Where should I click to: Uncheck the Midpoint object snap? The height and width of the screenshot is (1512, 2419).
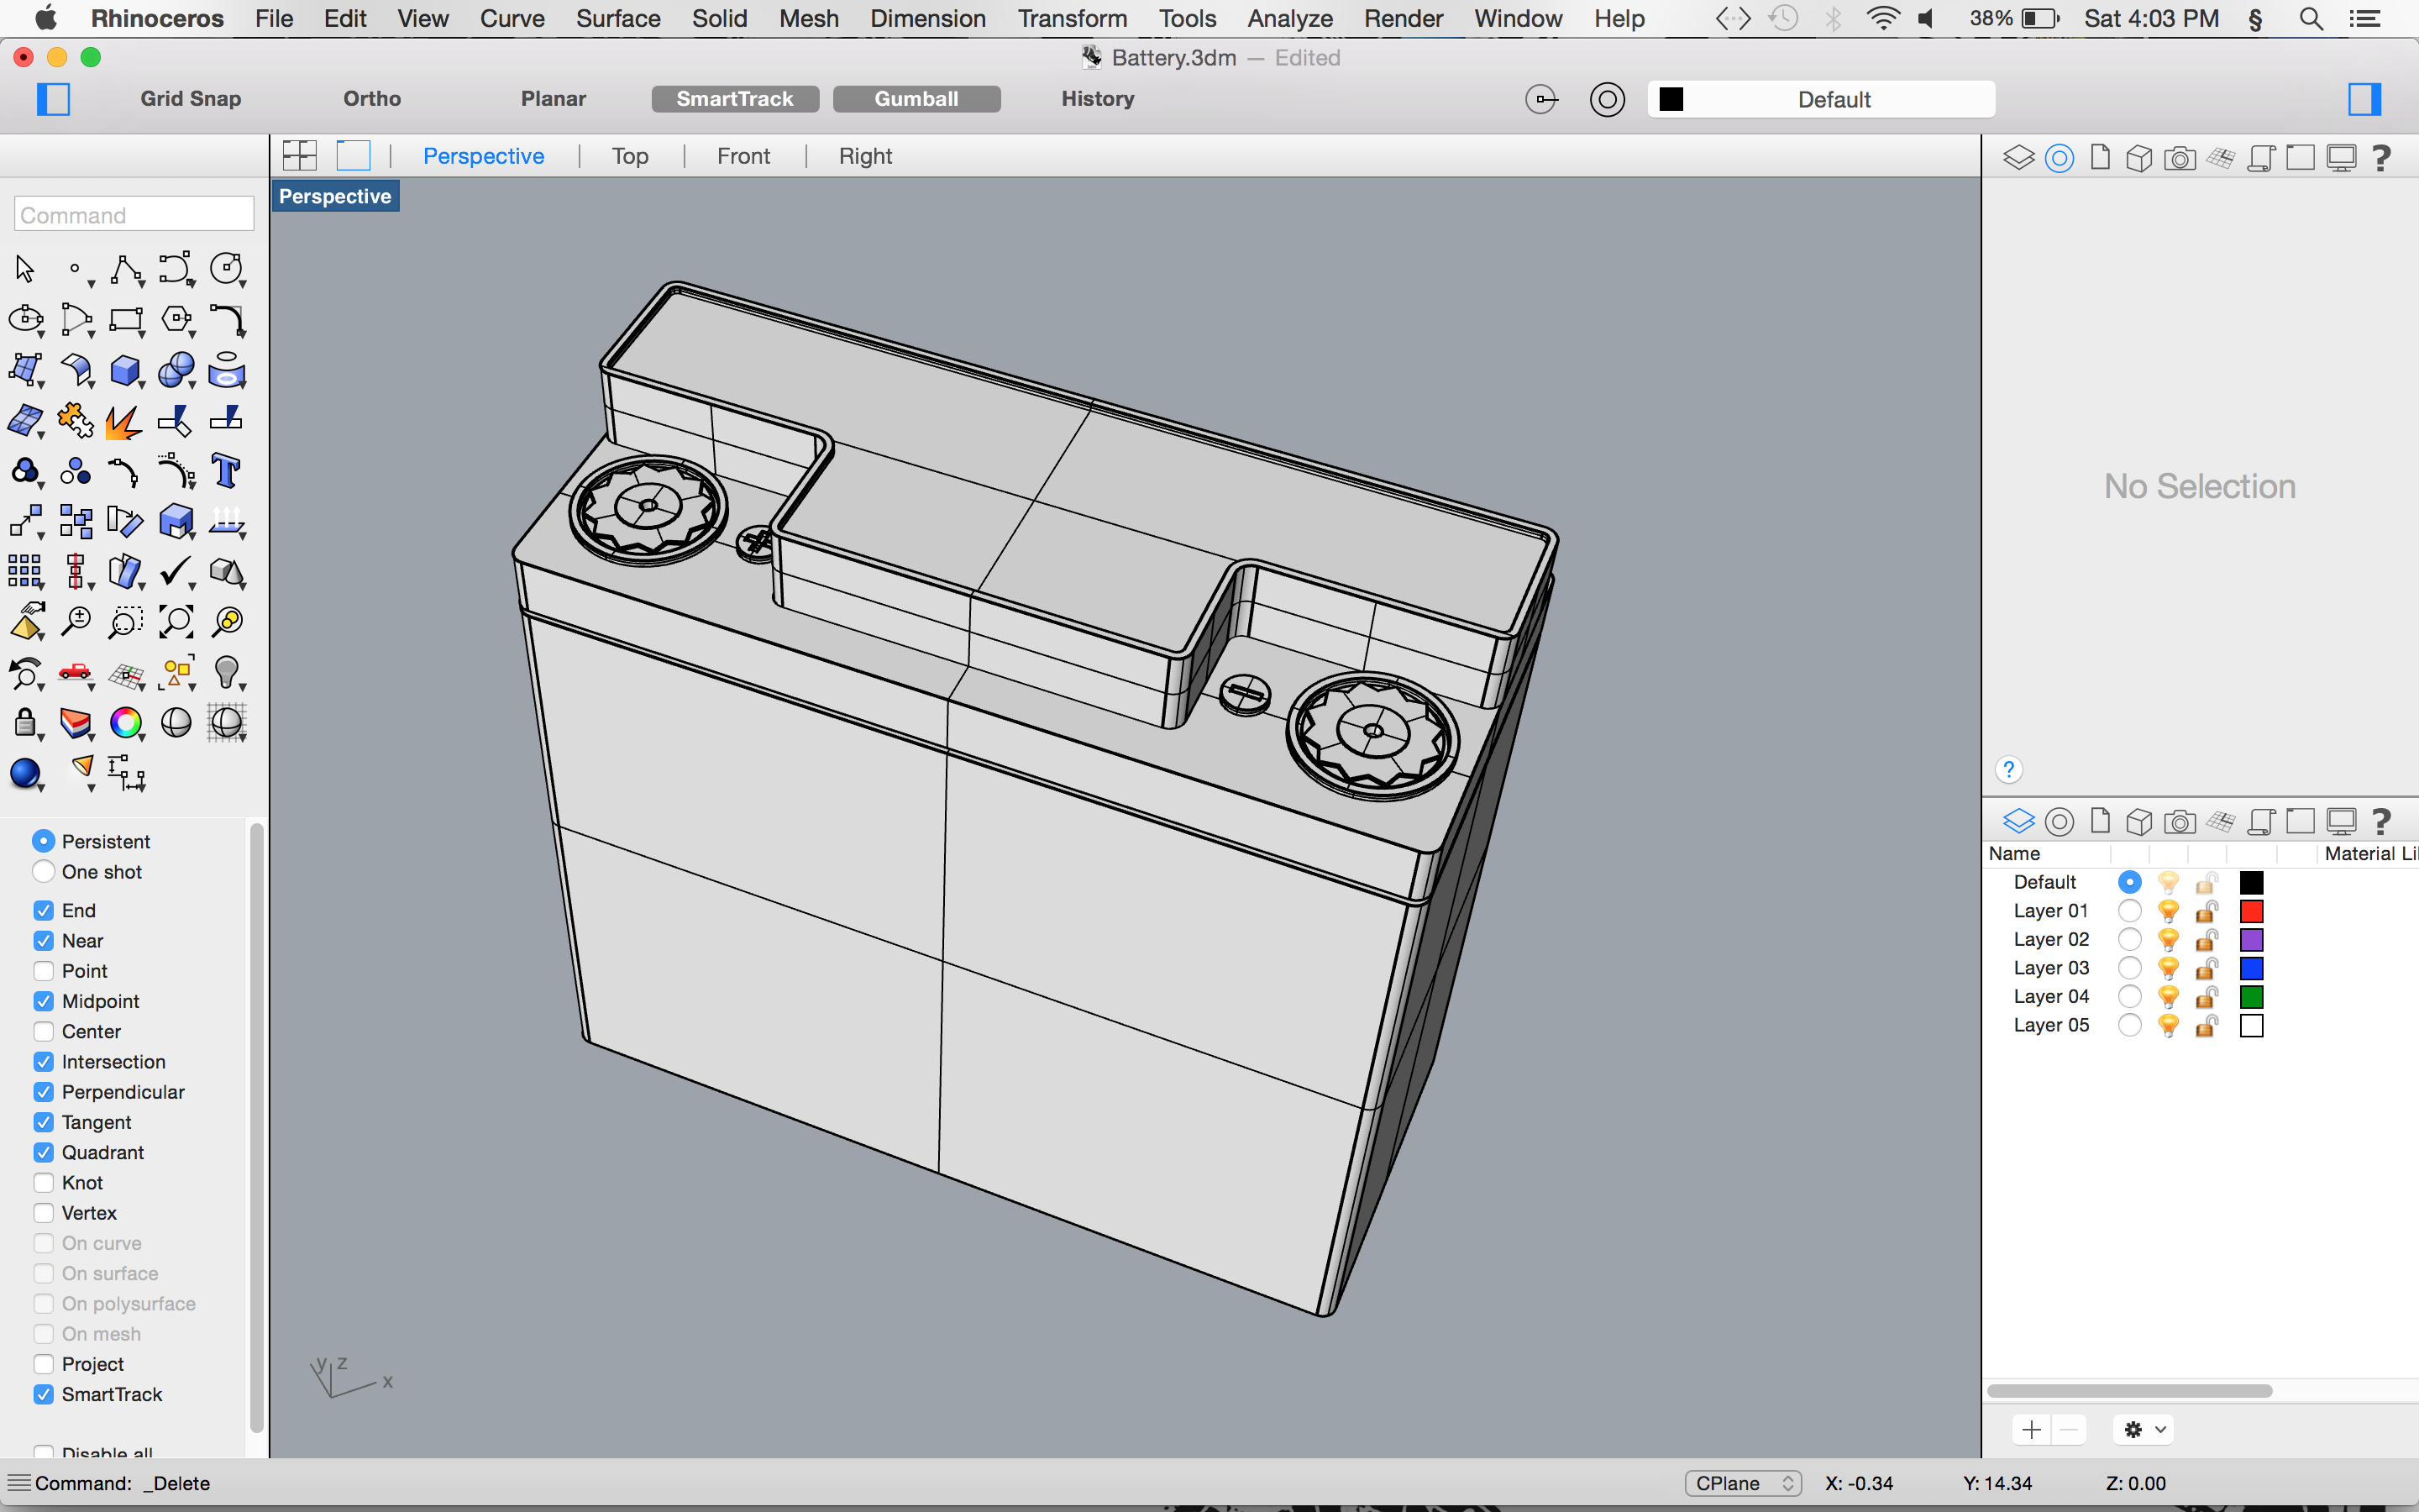click(x=44, y=1001)
